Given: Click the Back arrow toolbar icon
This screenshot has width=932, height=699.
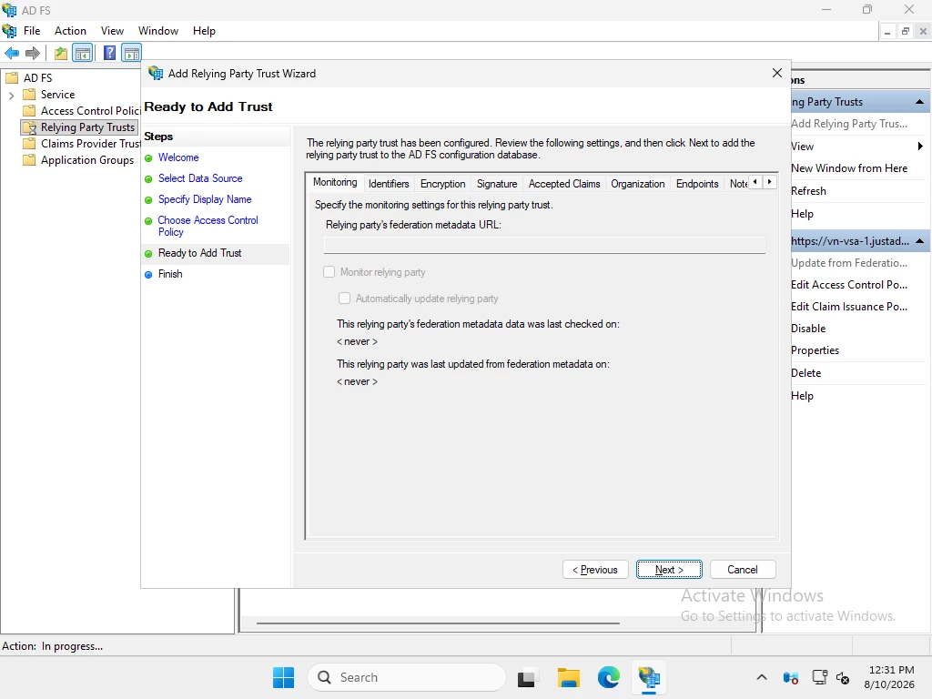Looking at the screenshot, I should pyautogui.click(x=12, y=53).
